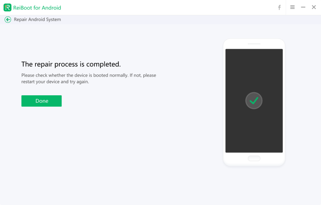Click the 'Please check whether' text line

[x=88, y=75]
